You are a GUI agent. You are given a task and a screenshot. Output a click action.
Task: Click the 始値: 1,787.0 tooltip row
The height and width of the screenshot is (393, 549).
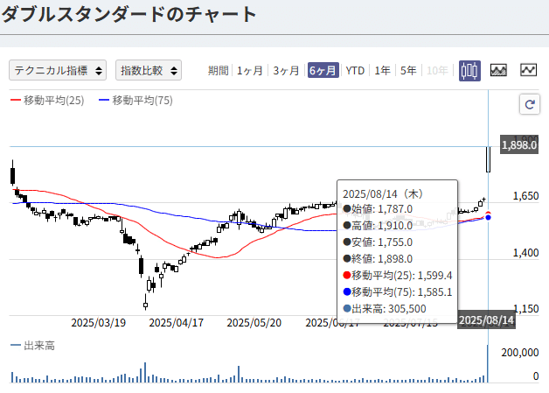click(x=378, y=209)
